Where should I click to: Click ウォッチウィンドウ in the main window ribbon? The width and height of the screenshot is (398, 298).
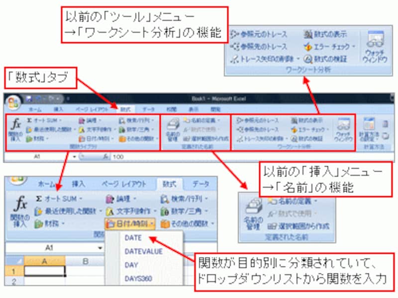coord(344,130)
